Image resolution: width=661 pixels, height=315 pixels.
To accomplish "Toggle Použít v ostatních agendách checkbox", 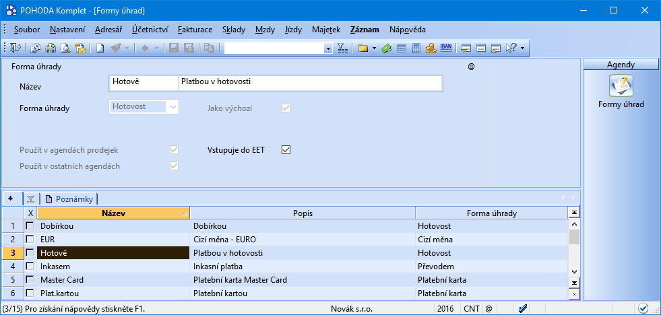I will [174, 166].
